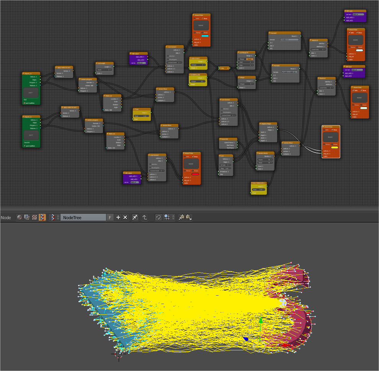Click BAKE in red Viewer Draw node
The width and height of the screenshot is (379, 371).
pos(191,164)
